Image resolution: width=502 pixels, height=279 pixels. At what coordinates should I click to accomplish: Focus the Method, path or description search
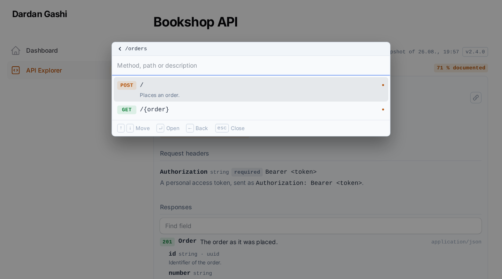pyautogui.click(x=251, y=66)
